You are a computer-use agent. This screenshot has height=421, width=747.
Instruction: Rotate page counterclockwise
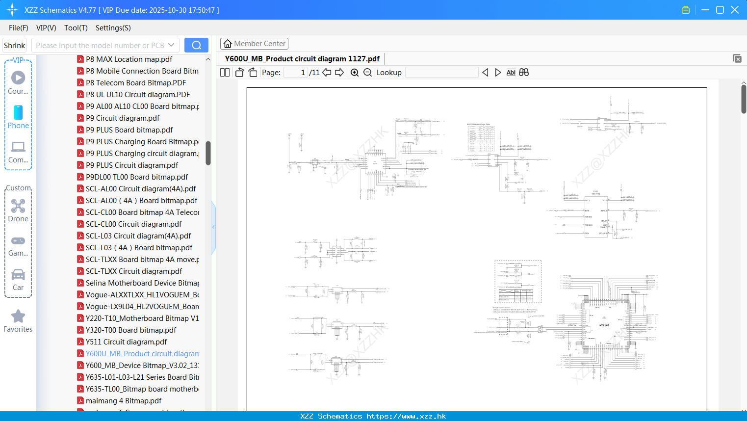click(x=239, y=73)
